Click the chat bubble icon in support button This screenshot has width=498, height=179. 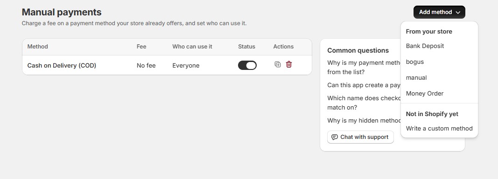[335, 137]
